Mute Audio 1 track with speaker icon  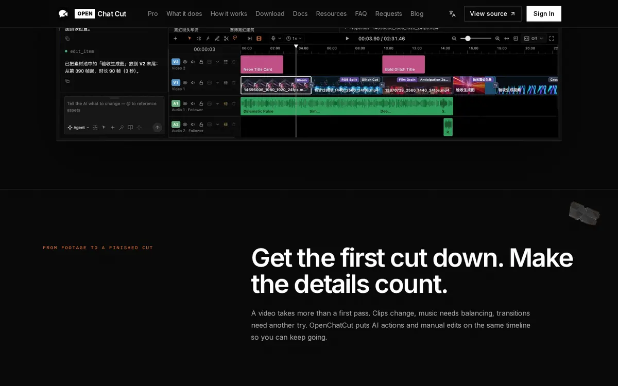click(x=193, y=103)
